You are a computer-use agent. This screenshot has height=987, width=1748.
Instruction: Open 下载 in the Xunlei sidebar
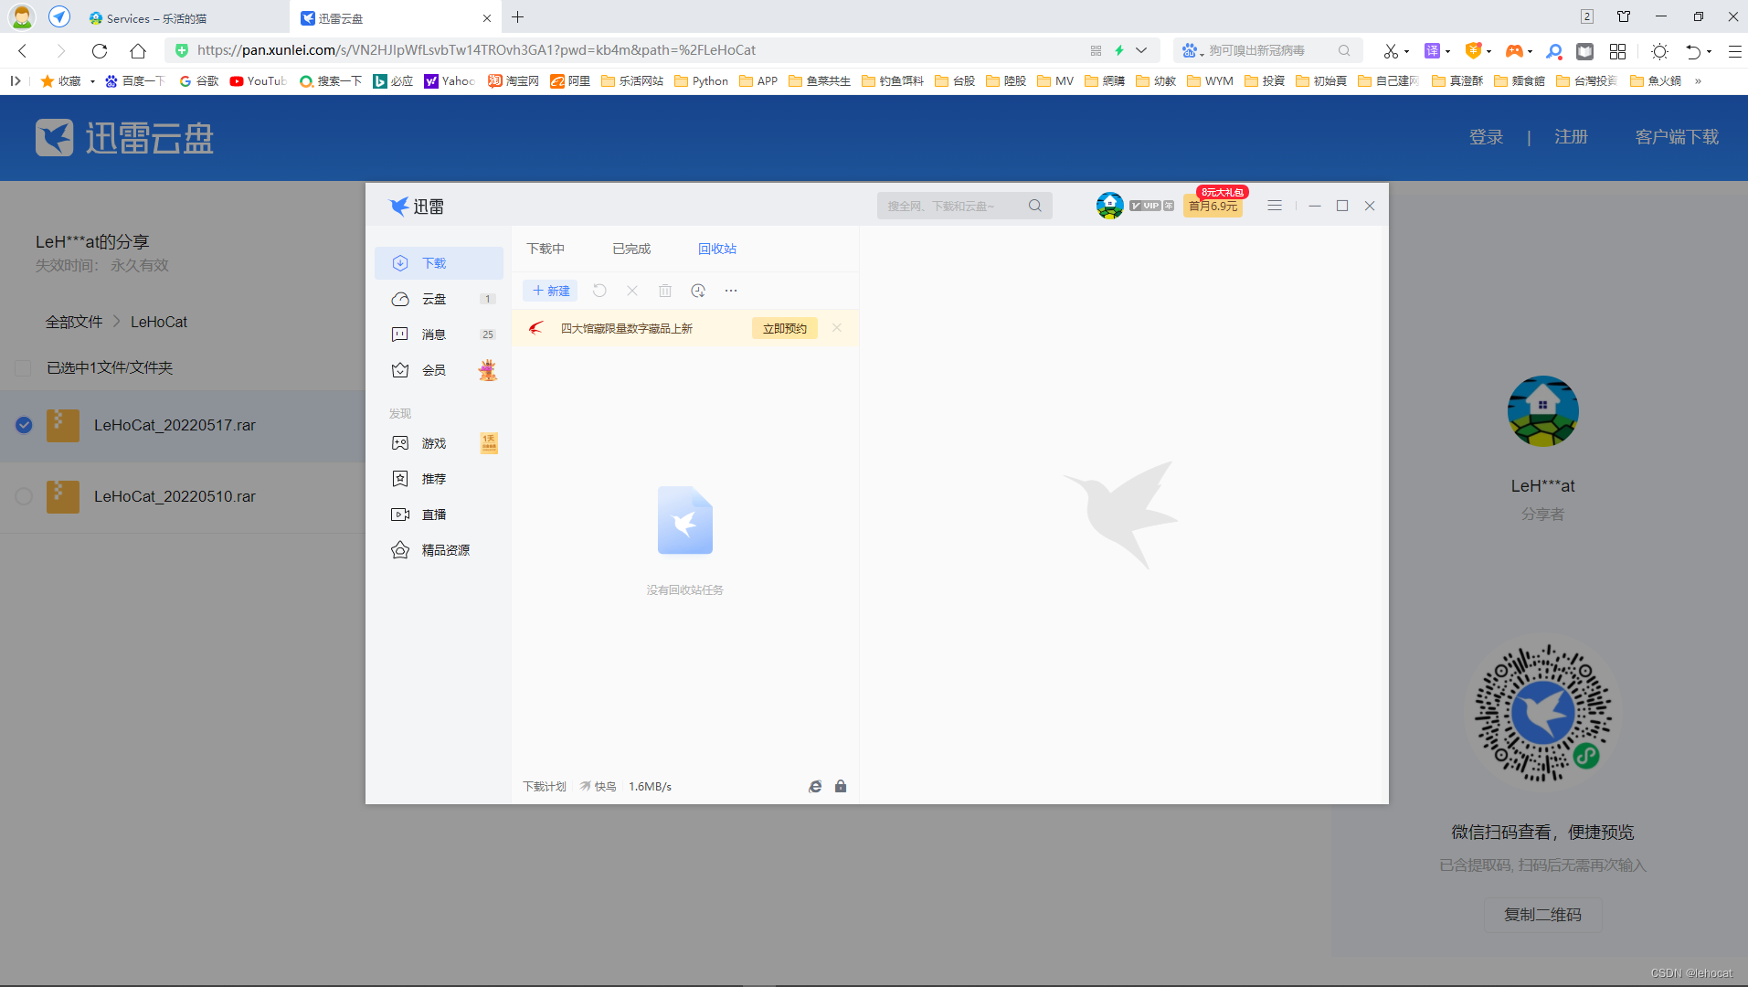coord(439,263)
